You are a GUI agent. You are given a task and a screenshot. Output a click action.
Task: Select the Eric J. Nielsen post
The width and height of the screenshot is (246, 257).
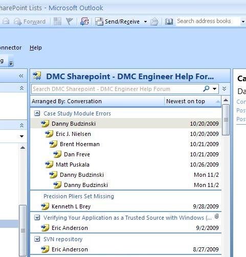coord(126,134)
